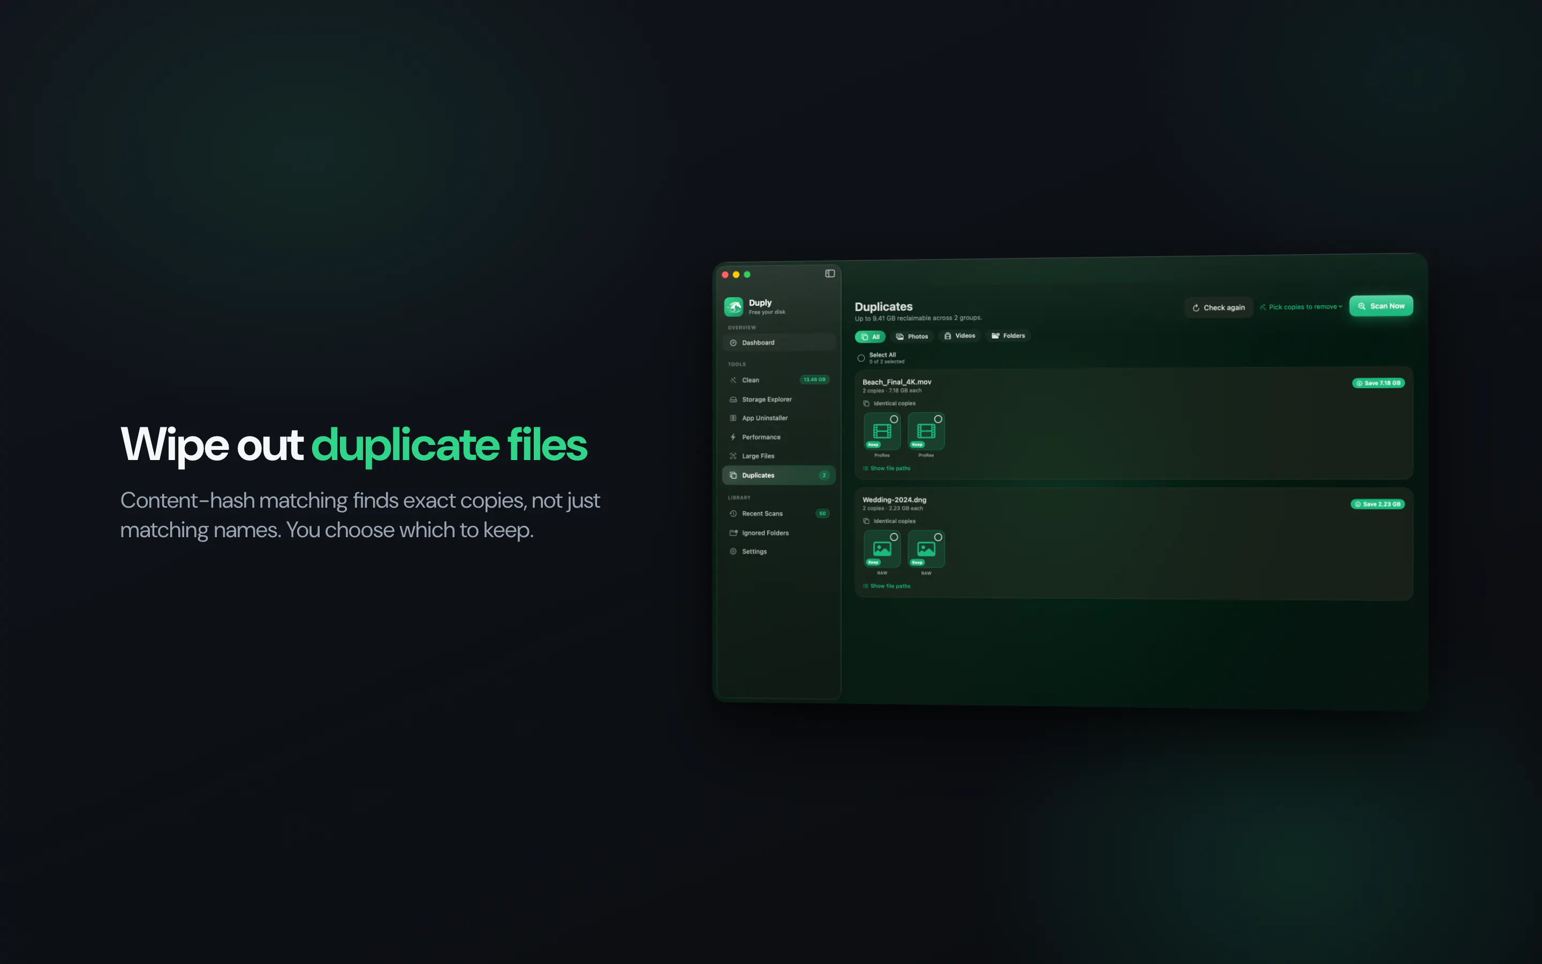Screen dimensions: 1542x964
Task: Select the right Beach_Final_4K.mov copy circle
Action: point(938,419)
